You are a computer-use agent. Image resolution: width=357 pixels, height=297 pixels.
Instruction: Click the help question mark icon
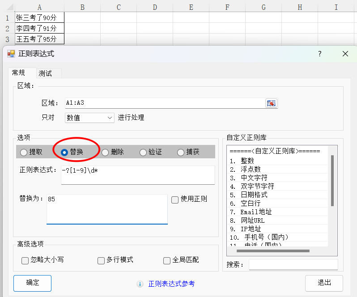click(x=319, y=54)
